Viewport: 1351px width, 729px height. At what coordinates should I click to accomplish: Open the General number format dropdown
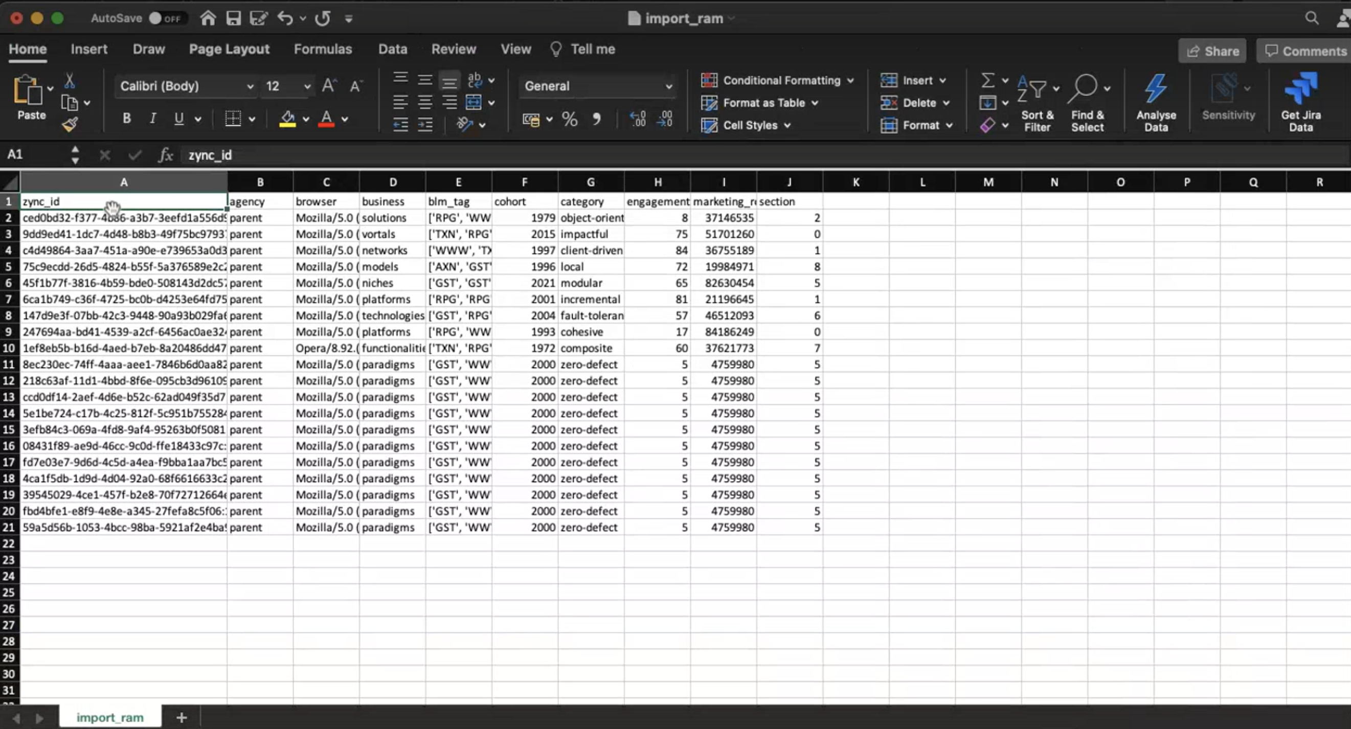click(x=669, y=86)
